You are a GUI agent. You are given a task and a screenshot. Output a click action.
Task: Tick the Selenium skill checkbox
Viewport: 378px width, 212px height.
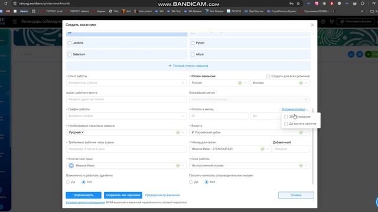(70, 55)
